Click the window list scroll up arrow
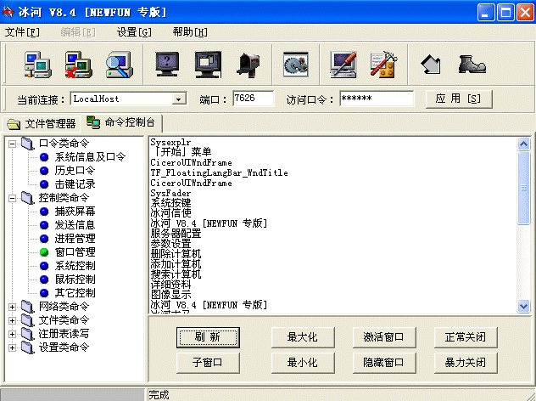536x401 pixels. (x=523, y=144)
